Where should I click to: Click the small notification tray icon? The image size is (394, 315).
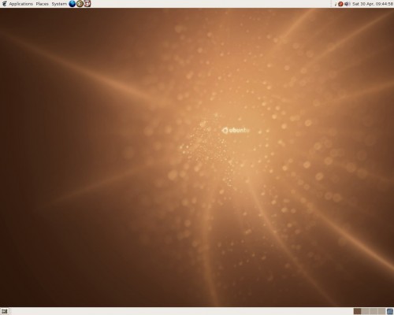click(336, 4)
